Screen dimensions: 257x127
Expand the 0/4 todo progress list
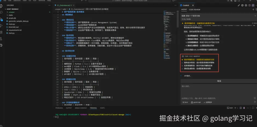255,23
